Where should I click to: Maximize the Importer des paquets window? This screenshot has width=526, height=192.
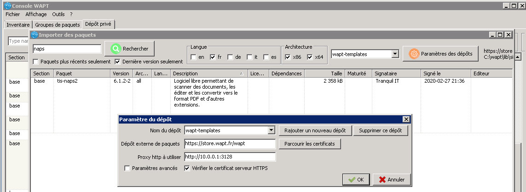coord(500,35)
